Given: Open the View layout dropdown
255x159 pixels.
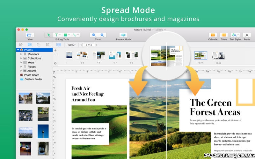Looking at the screenshot, I should click(30, 35).
